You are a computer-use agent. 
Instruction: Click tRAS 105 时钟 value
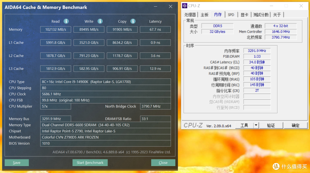point(257,79)
